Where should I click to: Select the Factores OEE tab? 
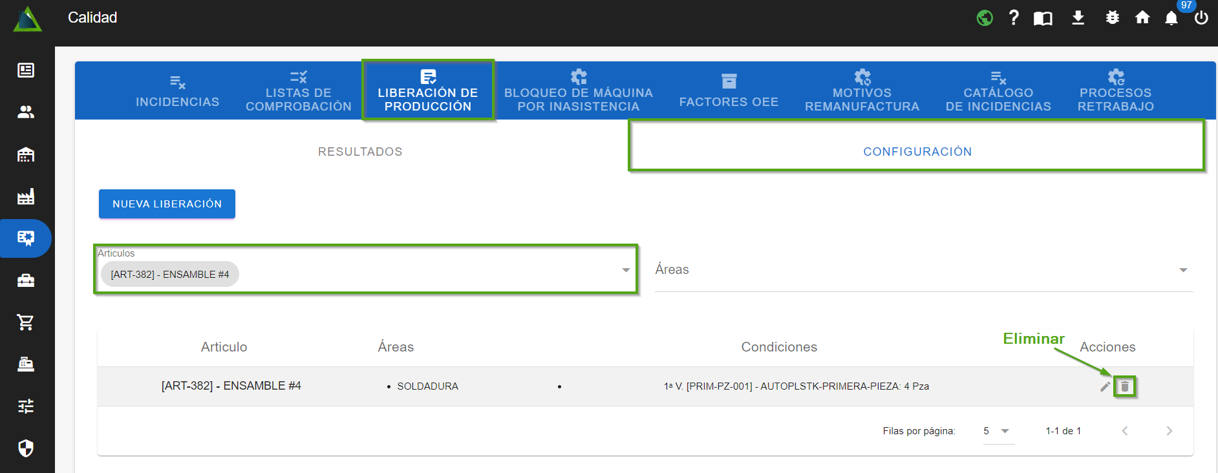click(729, 92)
